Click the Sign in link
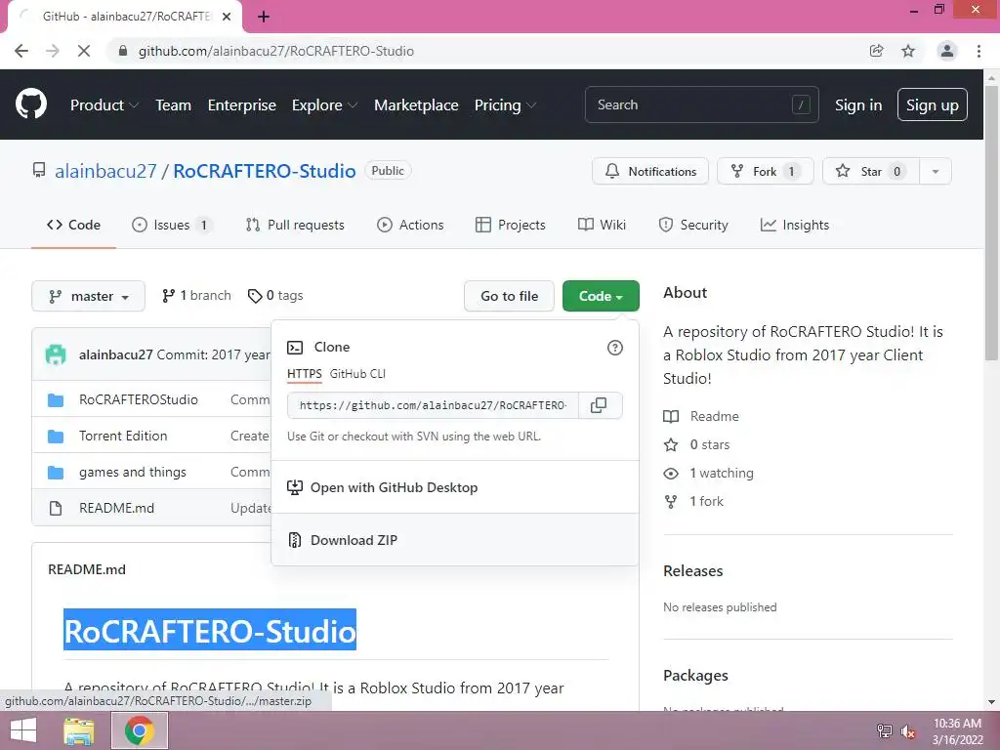Screen dimensions: 1000x750 (x=858, y=105)
